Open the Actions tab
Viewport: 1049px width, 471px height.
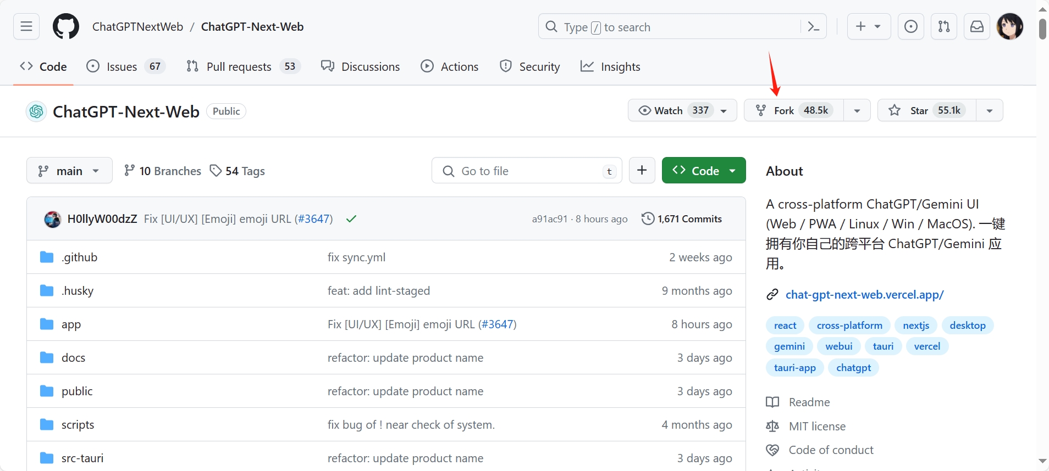pos(450,66)
